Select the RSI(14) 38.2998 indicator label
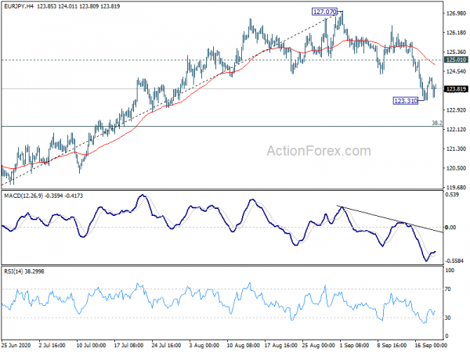 (x=24, y=271)
